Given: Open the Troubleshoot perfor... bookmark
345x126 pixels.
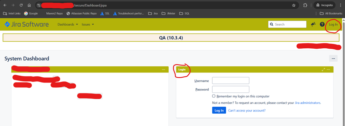Looking at the screenshot, I should [129, 13].
